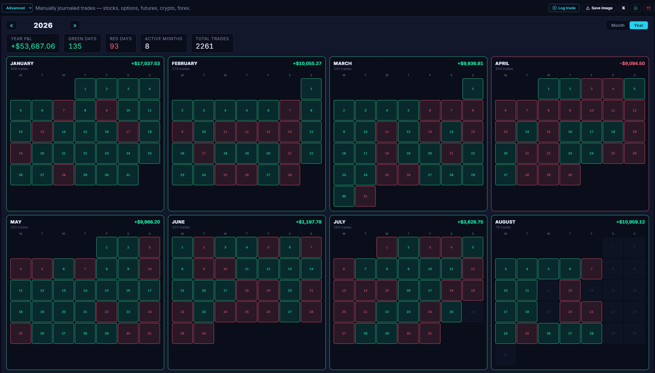The width and height of the screenshot is (655, 373).
Task: Click the RED DAYS count 93
Action: point(114,46)
